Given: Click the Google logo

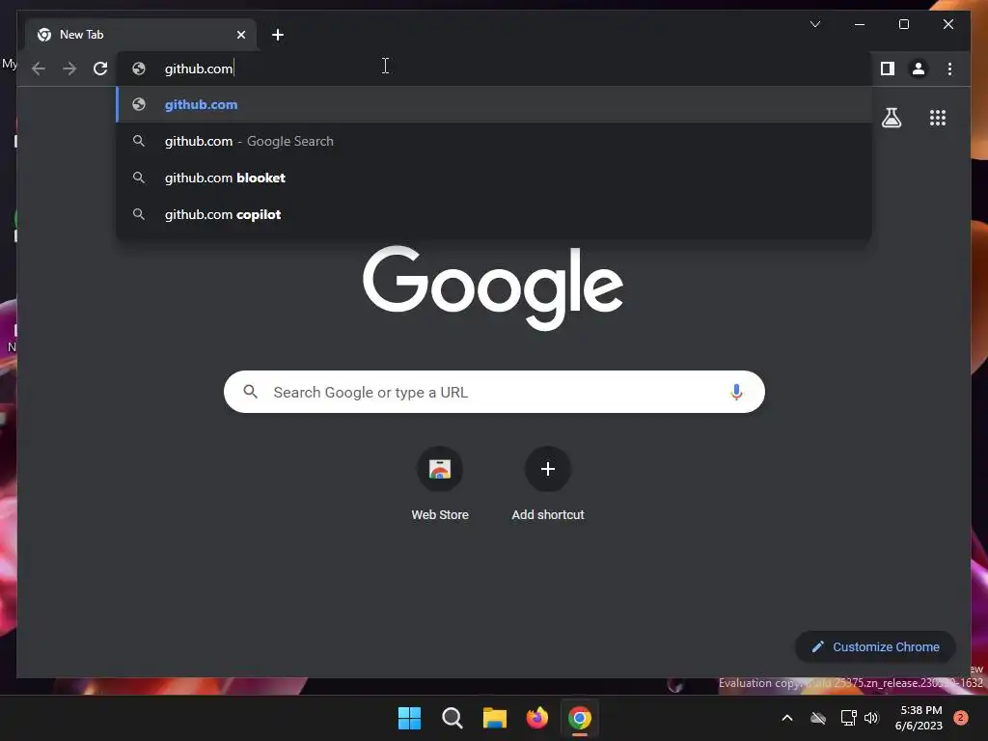Looking at the screenshot, I should pos(493,288).
